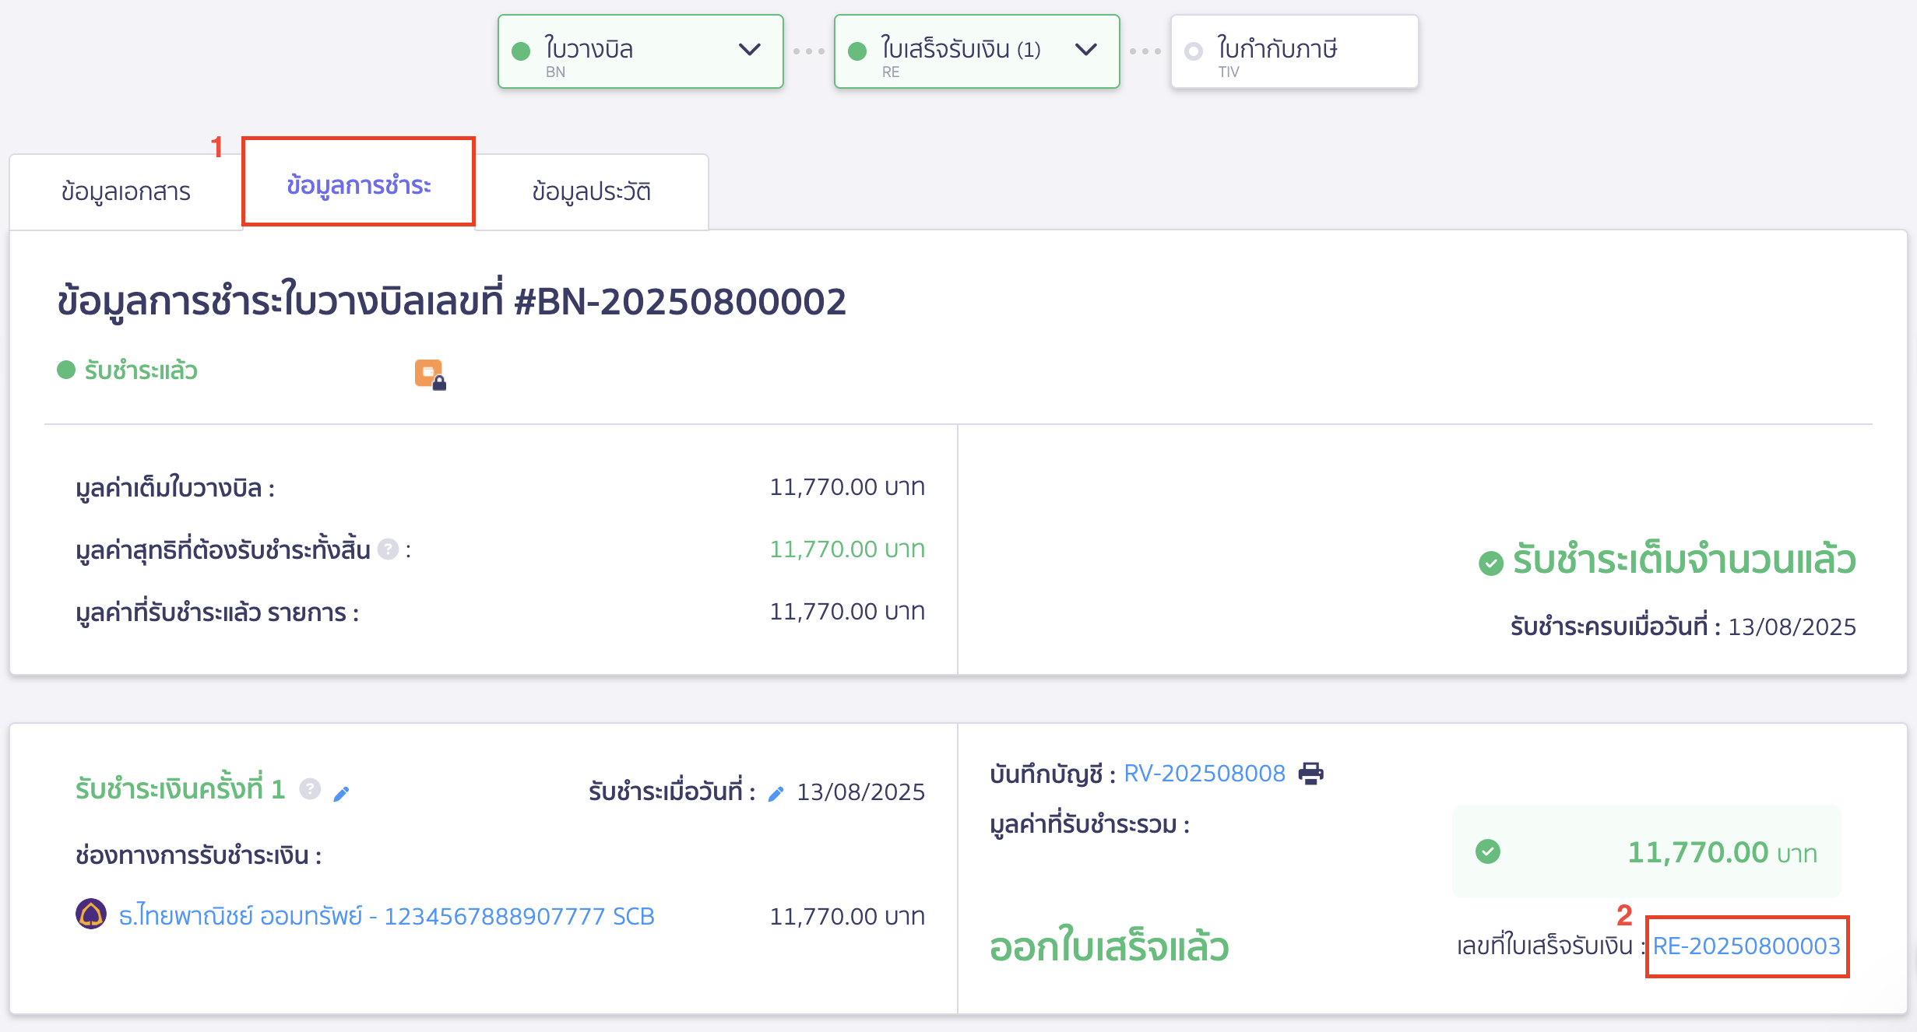Click the green check icon in the 11,770.00 total box
This screenshot has height=1032, width=1917.
pos(1488,851)
